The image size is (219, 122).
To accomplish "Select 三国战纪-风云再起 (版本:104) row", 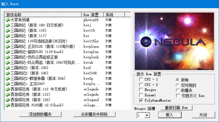I will (x=45, y=63).
